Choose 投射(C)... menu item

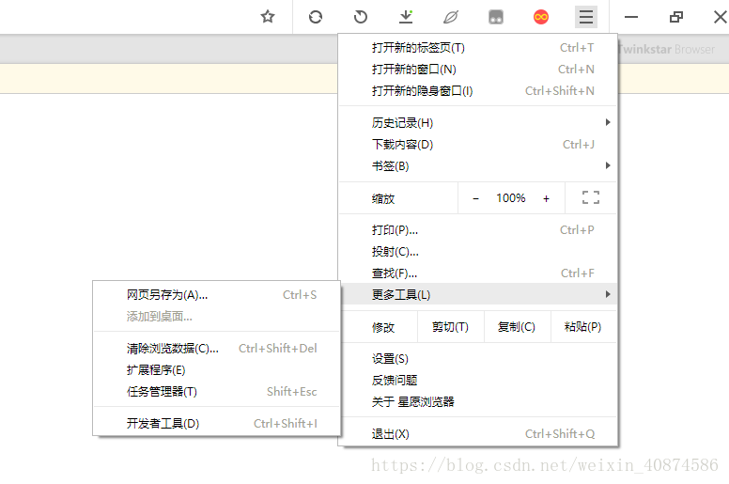[477, 252]
